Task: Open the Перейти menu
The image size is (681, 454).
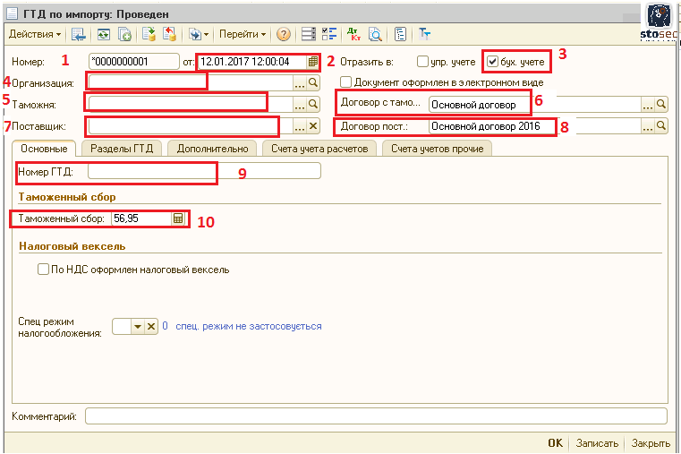Action: pyautogui.click(x=243, y=34)
